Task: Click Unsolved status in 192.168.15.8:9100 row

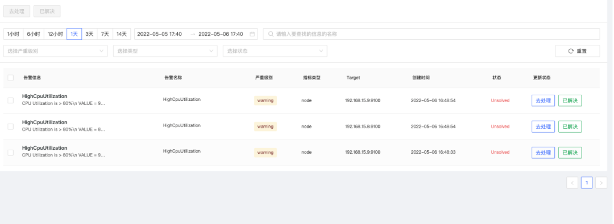Action: point(500,126)
